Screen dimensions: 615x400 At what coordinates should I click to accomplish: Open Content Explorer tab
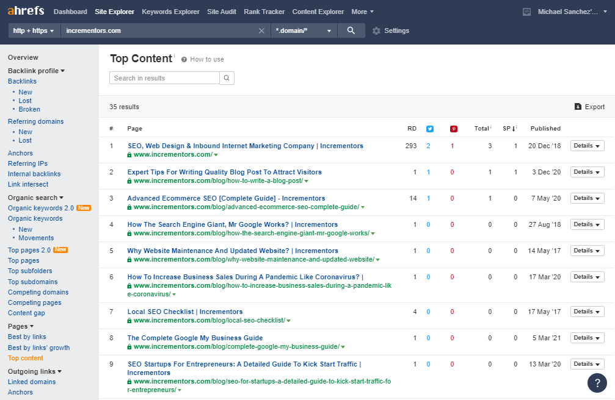[318, 12]
